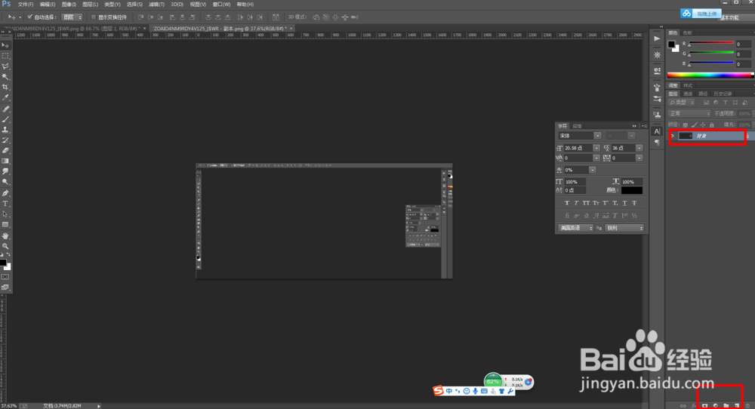This screenshot has width=755, height=409.
Task: Click the rainbow color spectrum bar
Action: (x=710, y=75)
